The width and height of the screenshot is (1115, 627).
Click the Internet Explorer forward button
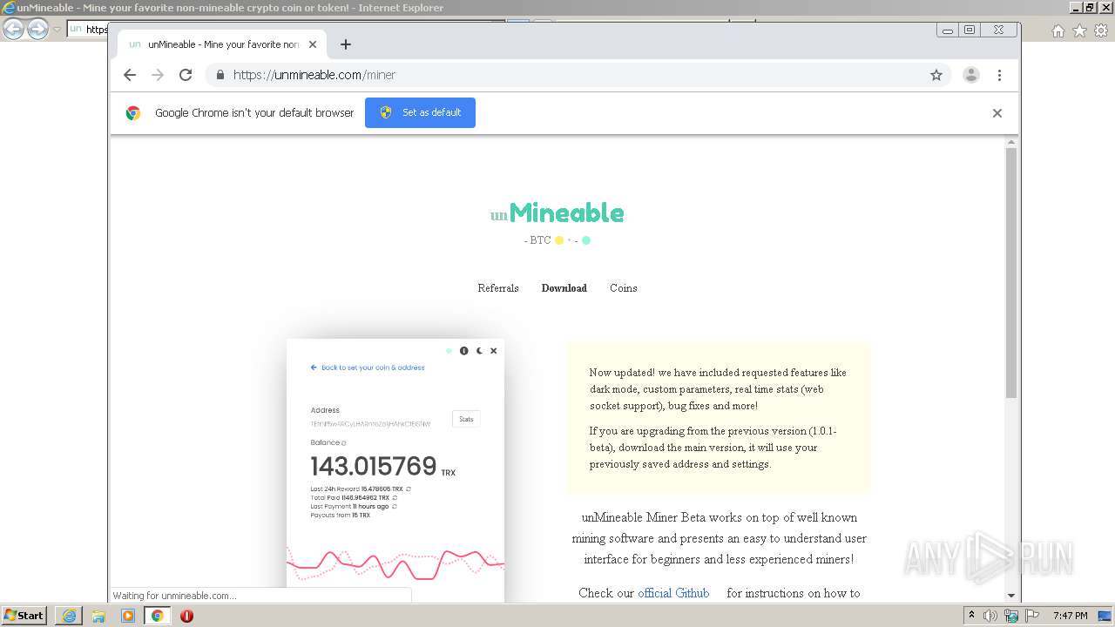(37, 29)
